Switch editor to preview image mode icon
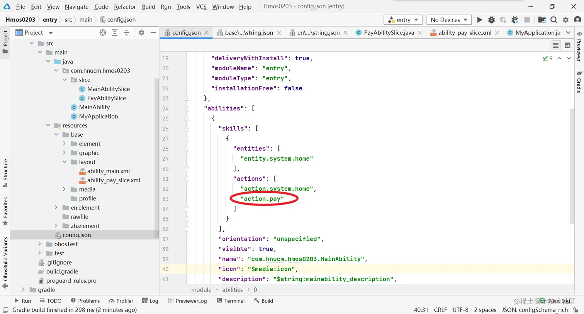This screenshot has height=314, width=584. [567, 46]
